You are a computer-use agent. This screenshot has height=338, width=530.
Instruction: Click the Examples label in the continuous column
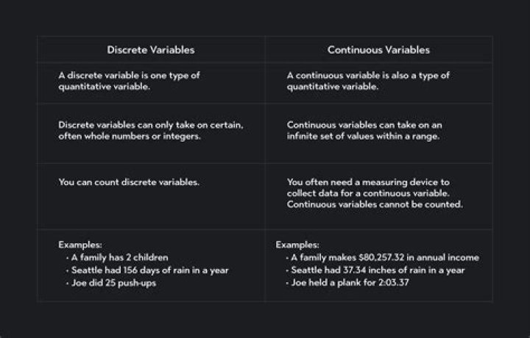pos(297,245)
